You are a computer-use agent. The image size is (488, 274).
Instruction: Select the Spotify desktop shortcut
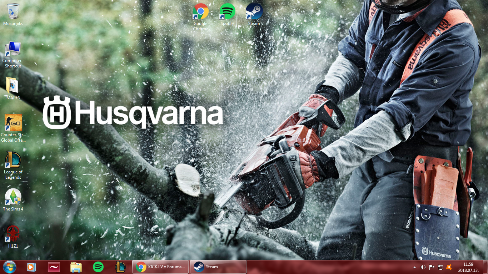[x=227, y=14]
